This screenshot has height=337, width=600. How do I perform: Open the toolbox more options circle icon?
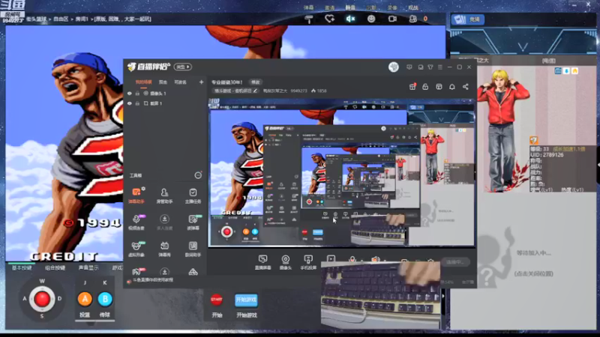[198, 175]
